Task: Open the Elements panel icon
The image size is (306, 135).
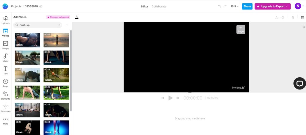Action: coord(5,95)
